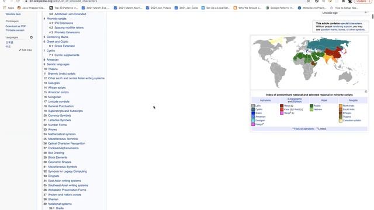This screenshot has height=210, width=374.
Task: Jump to Box Drawing section
Action: point(56,153)
